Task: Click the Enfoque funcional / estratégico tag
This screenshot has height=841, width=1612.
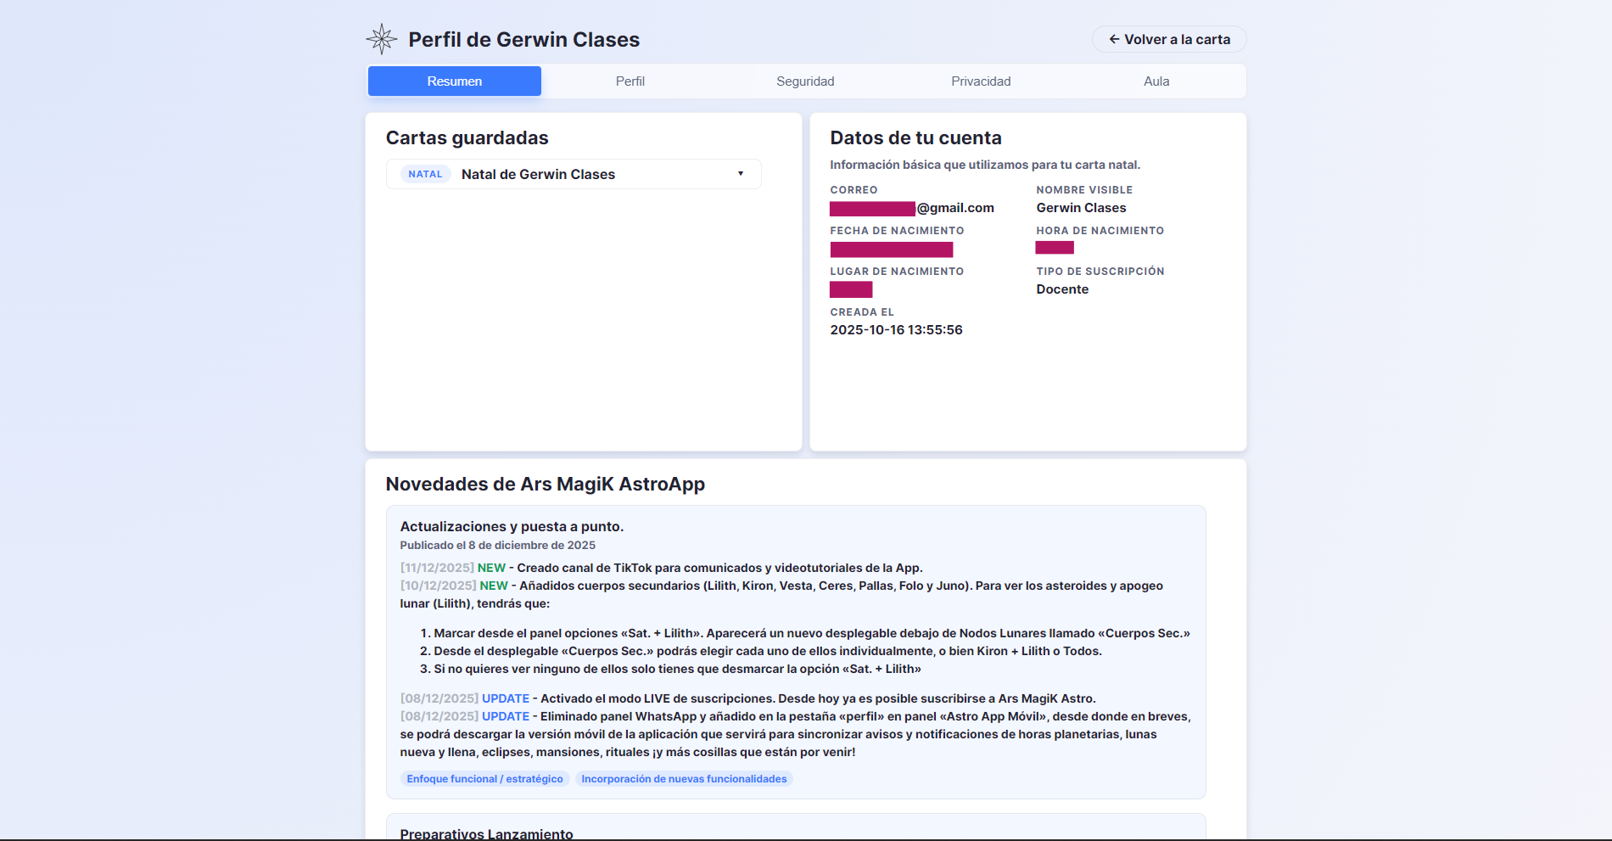Action: [484, 779]
